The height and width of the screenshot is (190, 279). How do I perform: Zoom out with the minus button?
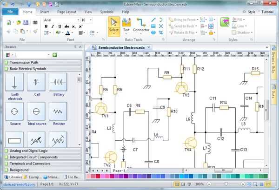[x=209, y=184]
